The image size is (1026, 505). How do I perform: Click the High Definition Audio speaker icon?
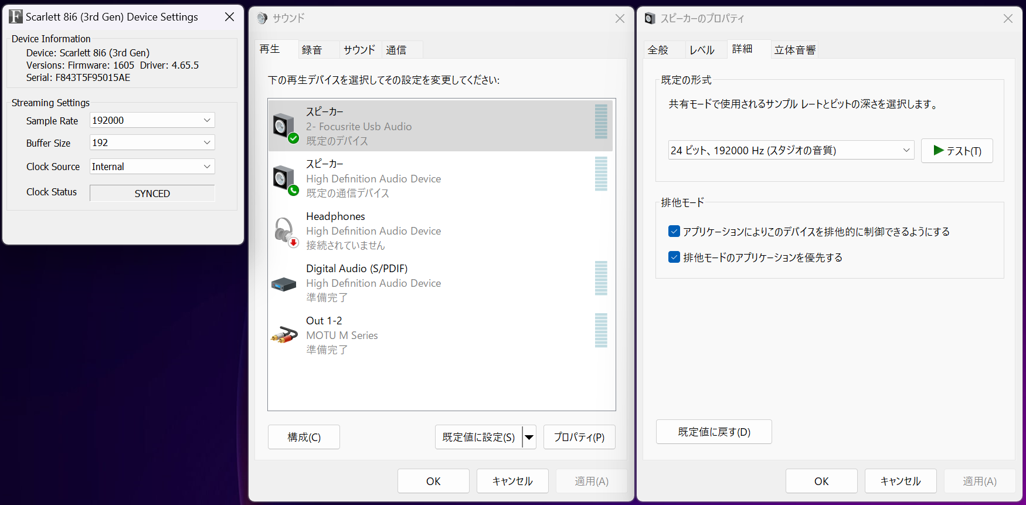coord(286,179)
